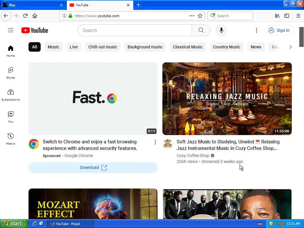
Task: Select the Live filter chip
Action: 74,47
